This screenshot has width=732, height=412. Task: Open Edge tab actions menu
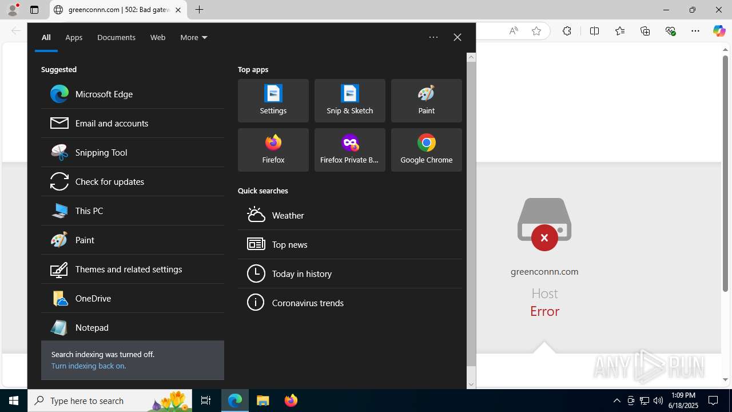[34, 10]
